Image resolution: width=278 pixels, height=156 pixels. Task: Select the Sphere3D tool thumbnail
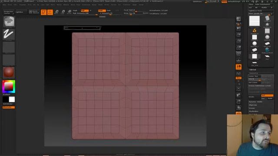pyautogui.click(x=267, y=38)
